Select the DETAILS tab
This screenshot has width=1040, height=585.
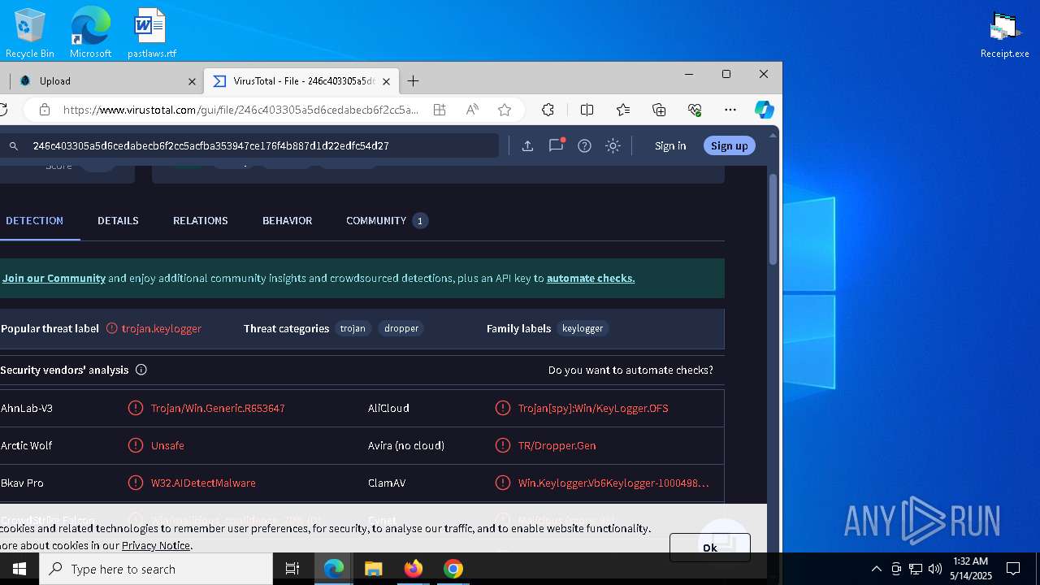pyautogui.click(x=118, y=220)
